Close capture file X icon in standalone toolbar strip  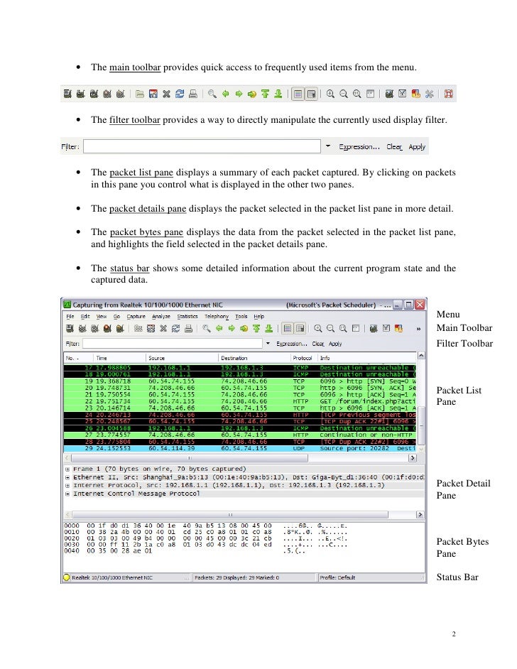[x=166, y=94]
